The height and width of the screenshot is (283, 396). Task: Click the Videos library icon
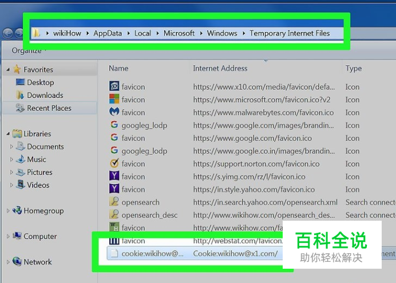tap(21, 185)
